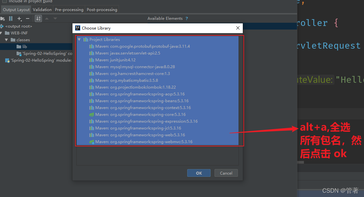Click the minus remove element icon
This screenshot has height=197, width=364.
click(x=28, y=18)
